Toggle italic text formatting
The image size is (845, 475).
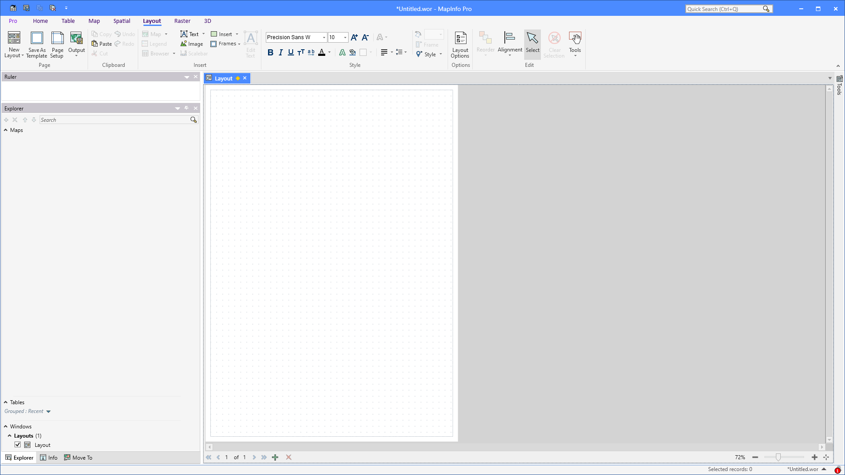pyautogui.click(x=280, y=52)
